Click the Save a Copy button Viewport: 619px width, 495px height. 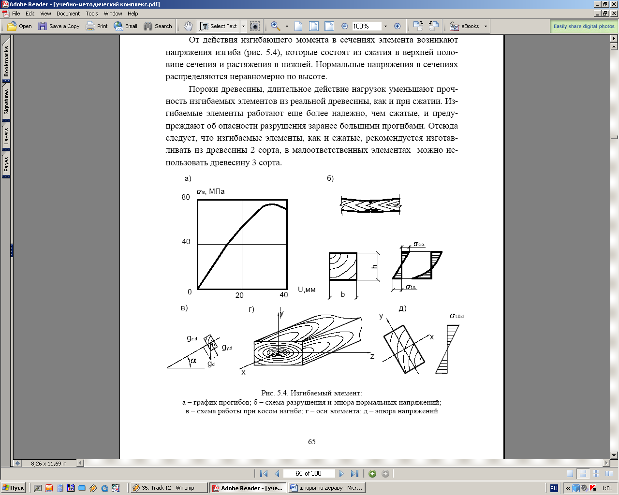click(59, 26)
